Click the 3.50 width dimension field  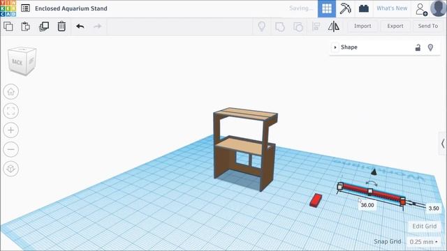pos(434,208)
